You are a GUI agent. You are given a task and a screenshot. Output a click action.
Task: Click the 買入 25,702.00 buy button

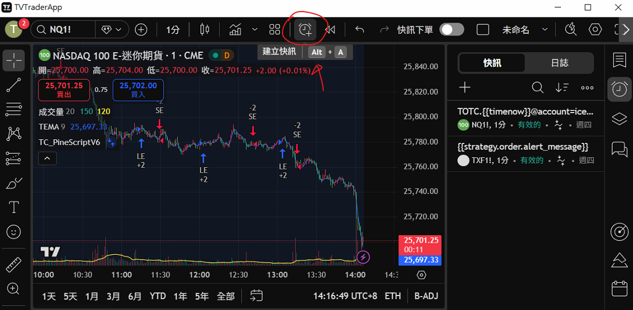click(x=138, y=89)
